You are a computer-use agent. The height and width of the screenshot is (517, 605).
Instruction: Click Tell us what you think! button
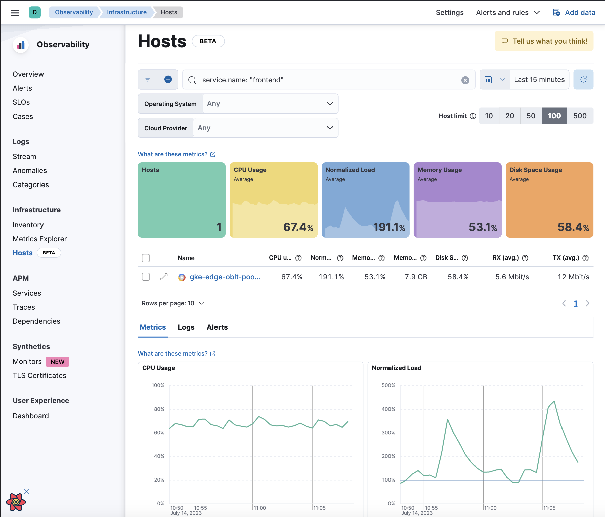[544, 41]
